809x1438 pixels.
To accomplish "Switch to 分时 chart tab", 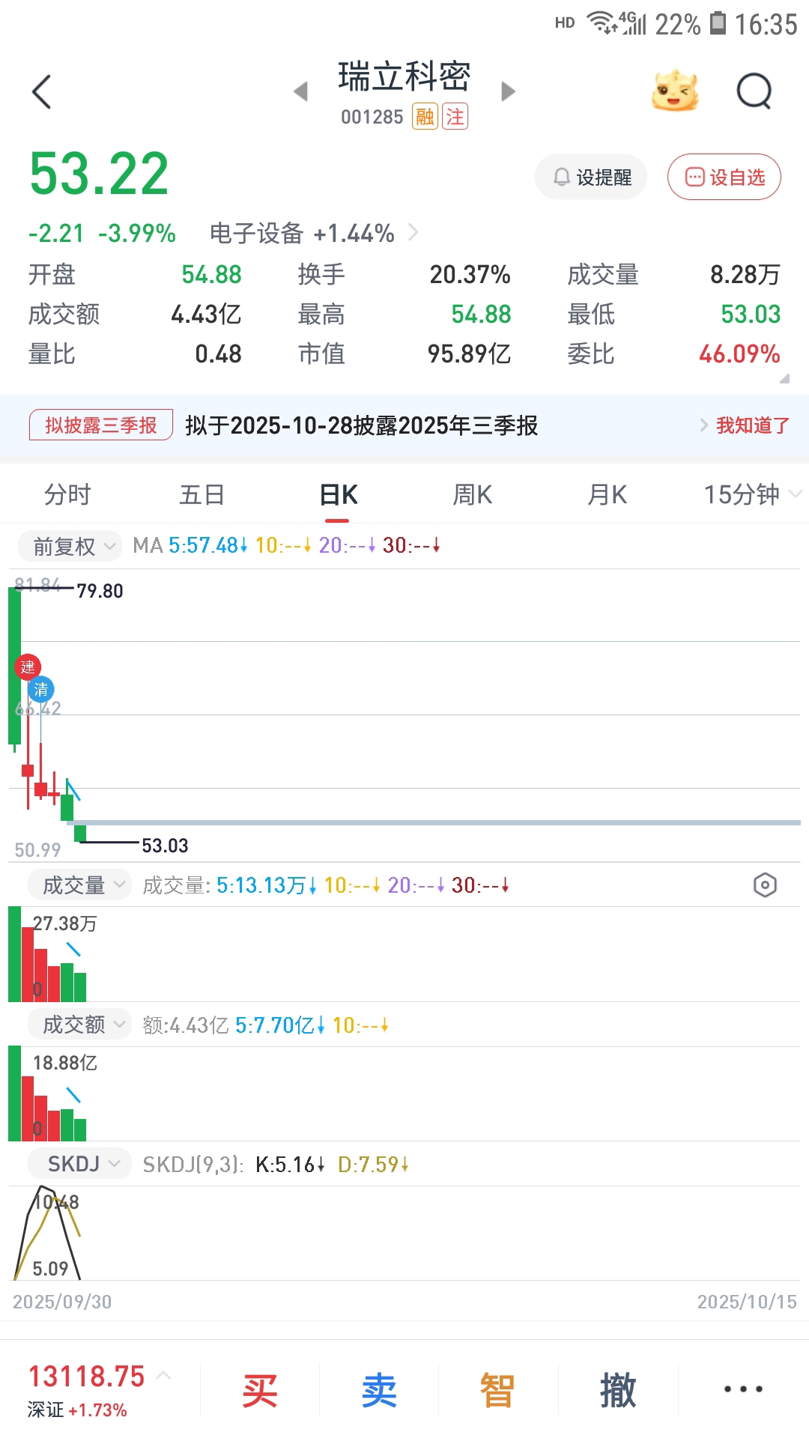I will (x=67, y=494).
